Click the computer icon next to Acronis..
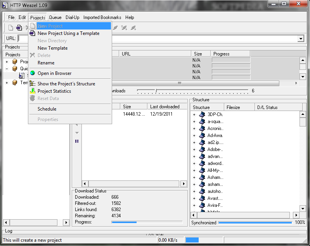310x246 pixels. coord(202,128)
